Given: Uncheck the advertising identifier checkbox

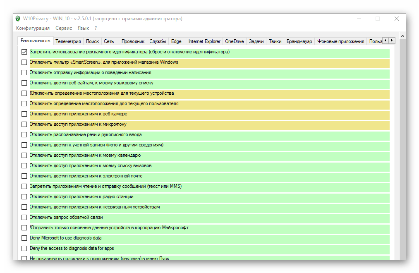Looking at the screenshot, I should click(24, 52).
